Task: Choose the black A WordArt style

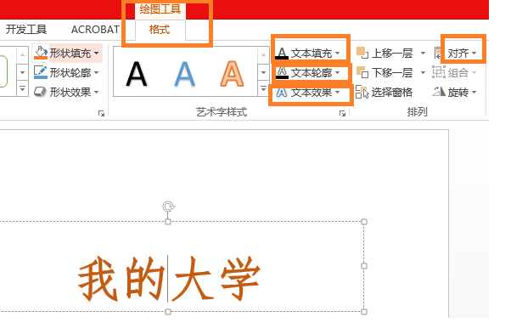Action: pyautogui.click(x=137, y=74)
